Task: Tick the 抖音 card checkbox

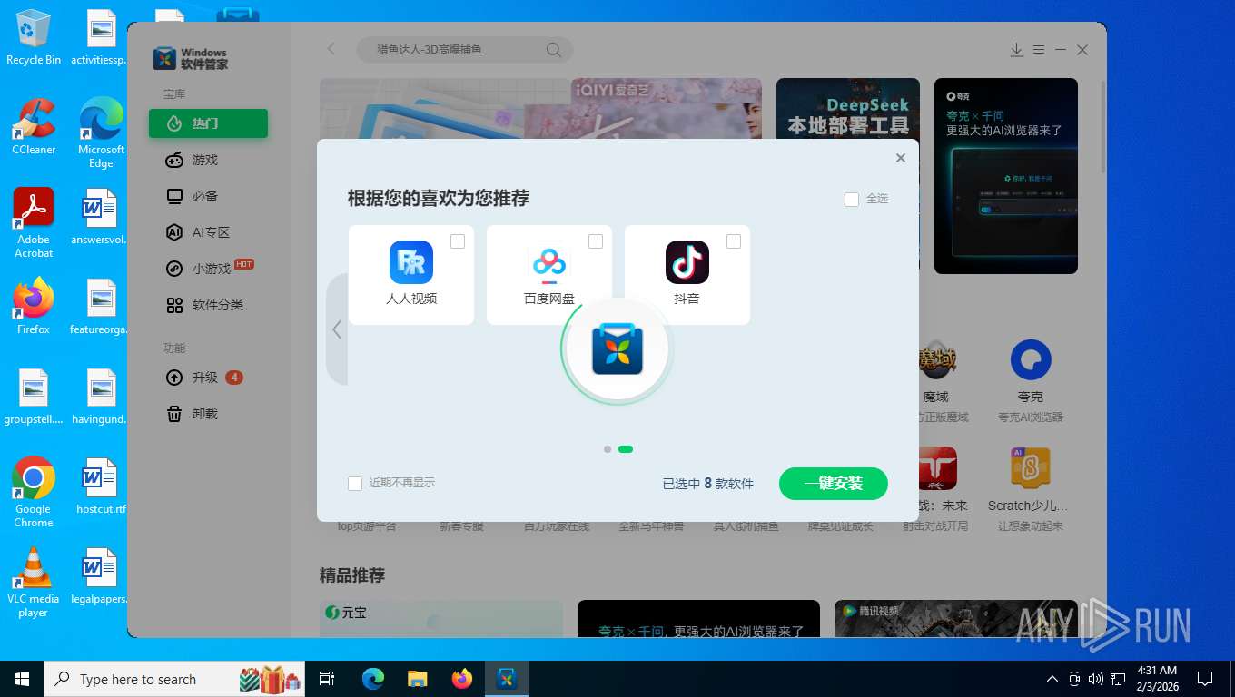Action: (734, 241)
